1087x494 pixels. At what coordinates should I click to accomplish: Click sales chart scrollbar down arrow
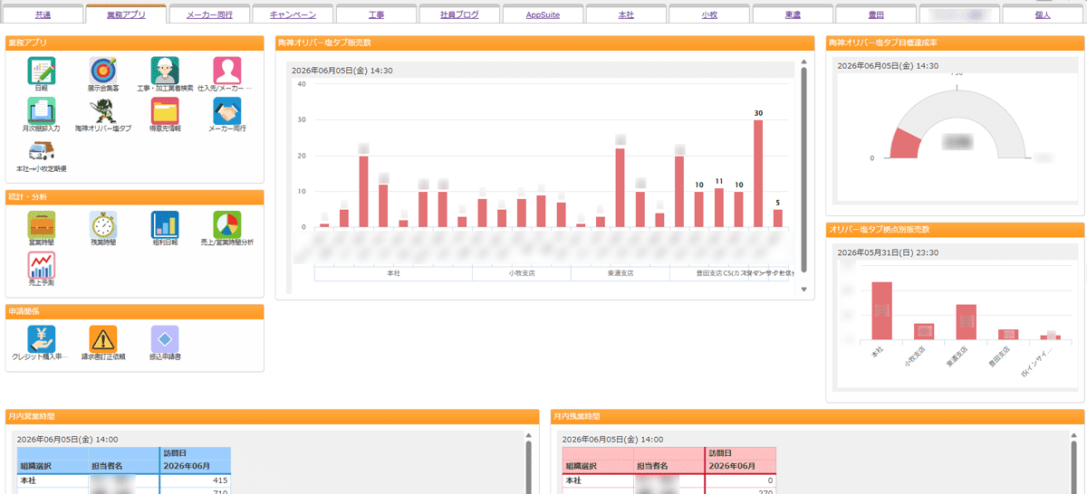point(803,290)
